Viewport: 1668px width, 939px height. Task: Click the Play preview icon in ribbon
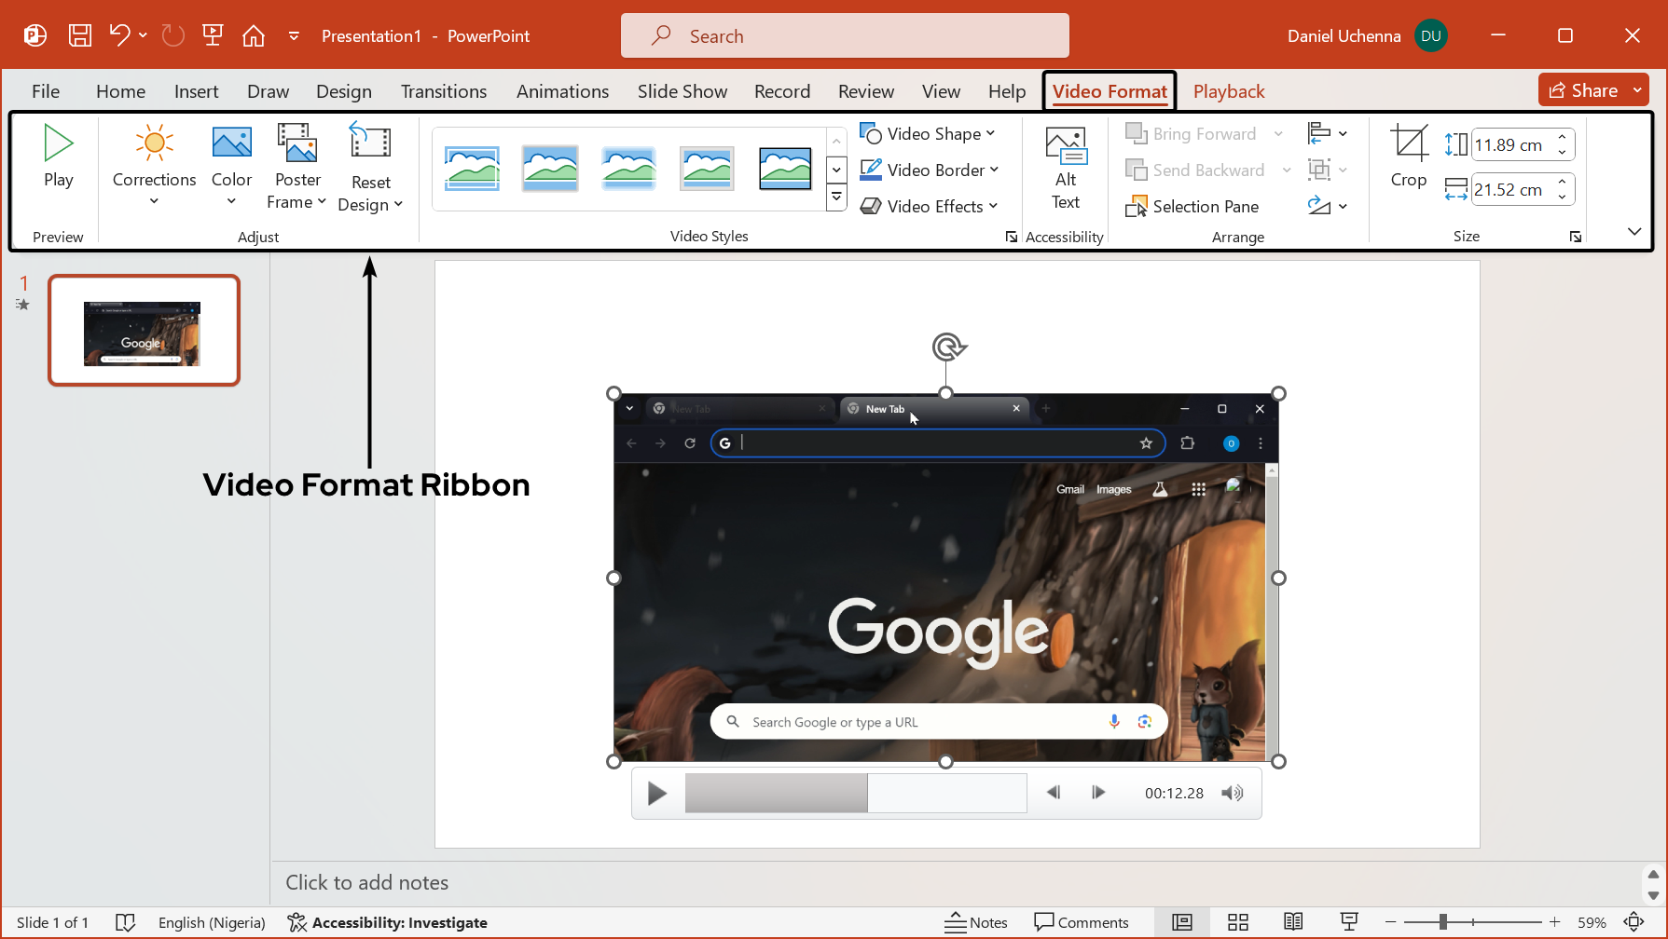(x=58, y=144)
